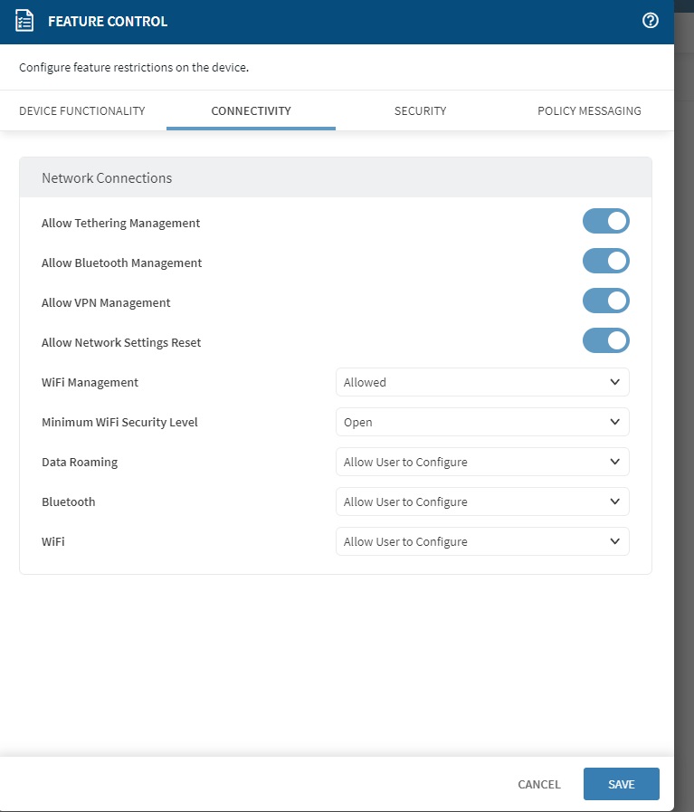Go to the Policy Messaging tab
This screenshot has width=694, height=812.
coord(589,111)
